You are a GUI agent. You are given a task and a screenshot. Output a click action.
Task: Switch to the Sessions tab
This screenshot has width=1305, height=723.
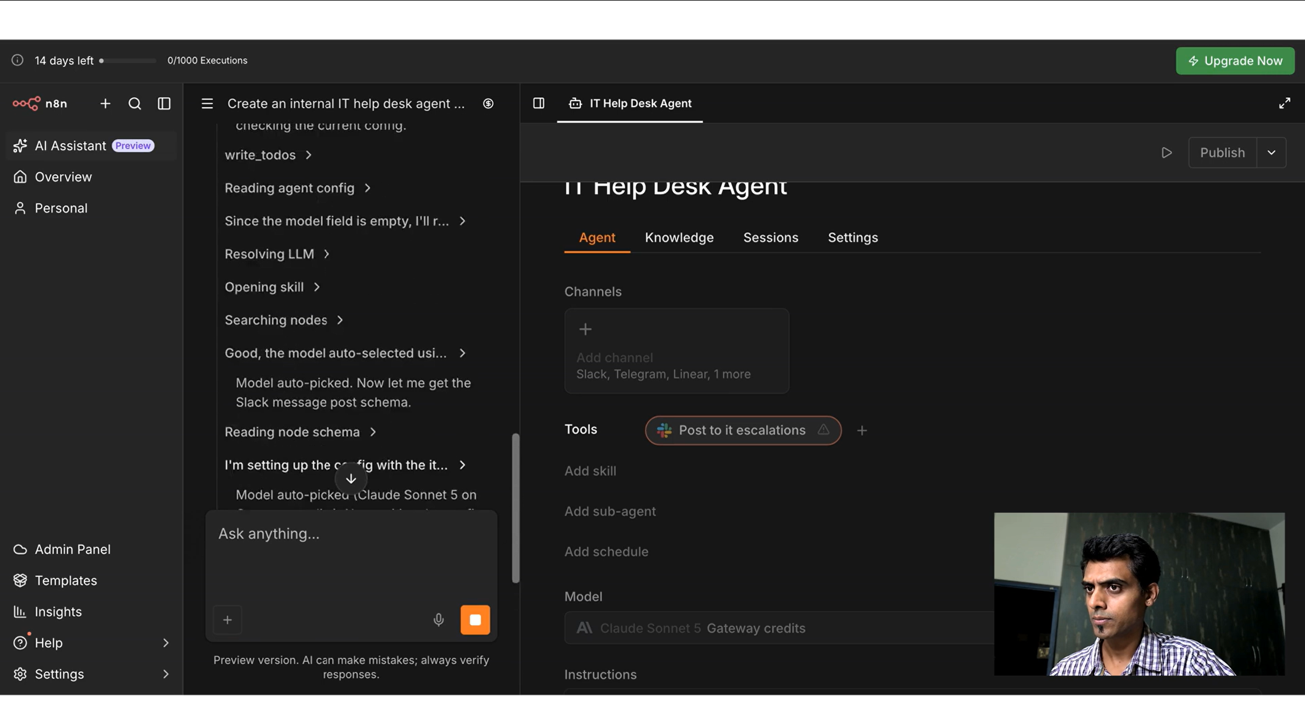[771, 238]
